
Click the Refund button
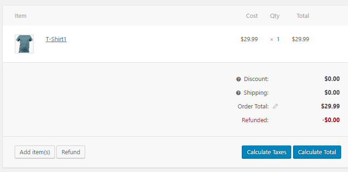point(71,152)
